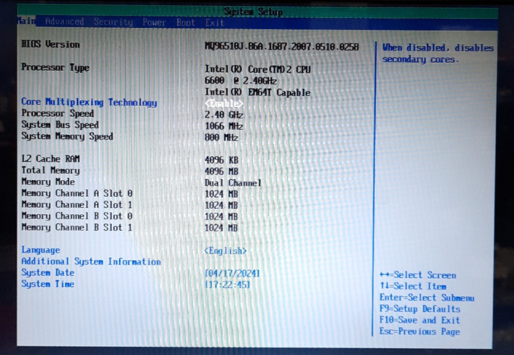Screen dimensions: 514x355
Task: Click the 4096 KB cache value
Action: click(x=222, y=160)
